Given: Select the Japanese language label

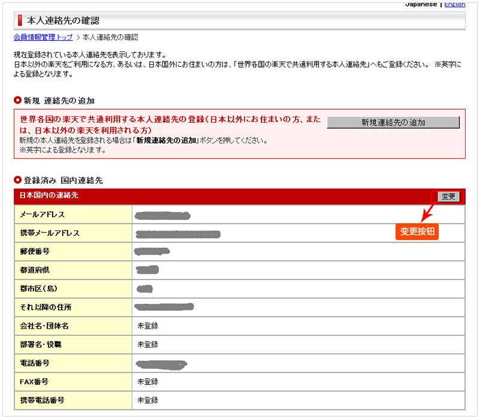Looking at the screenshot, I should [420, 4].
